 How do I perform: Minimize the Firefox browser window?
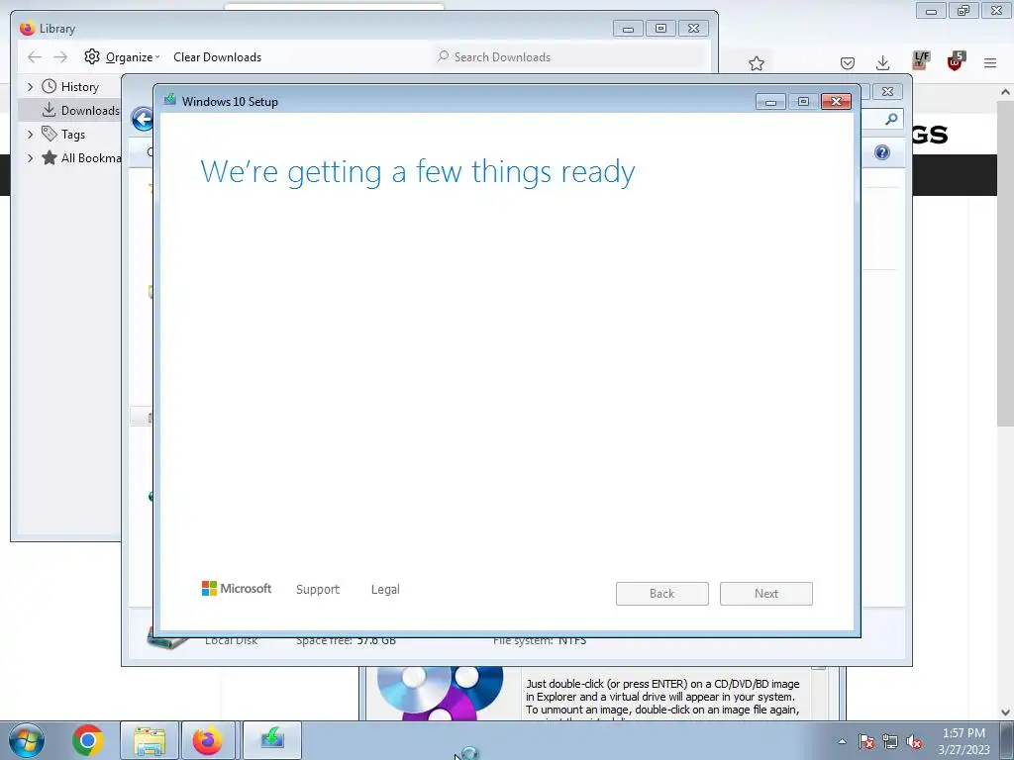click(931, 10)
